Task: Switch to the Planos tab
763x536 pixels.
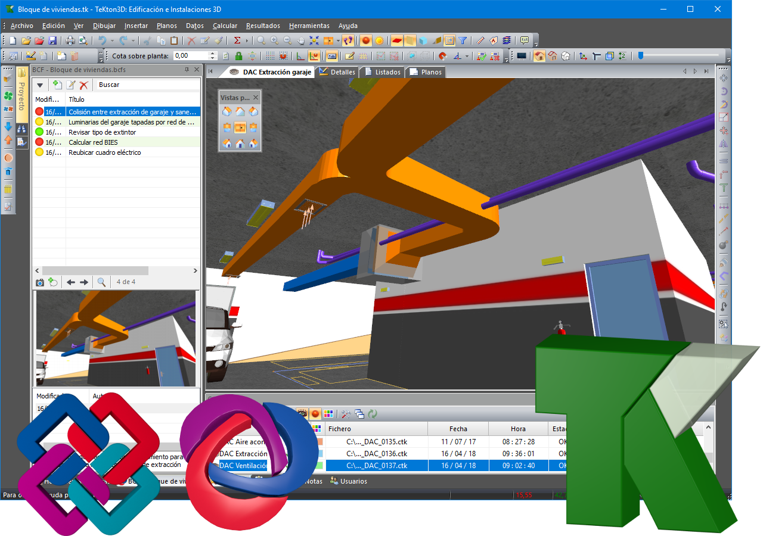Action: point(426,72)
